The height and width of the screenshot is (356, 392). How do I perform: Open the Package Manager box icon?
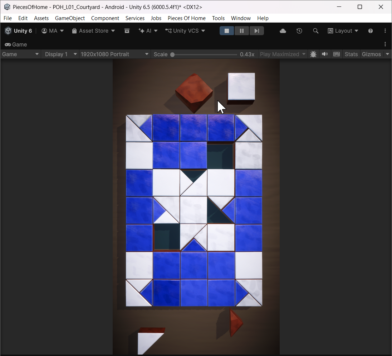[127, 31]
